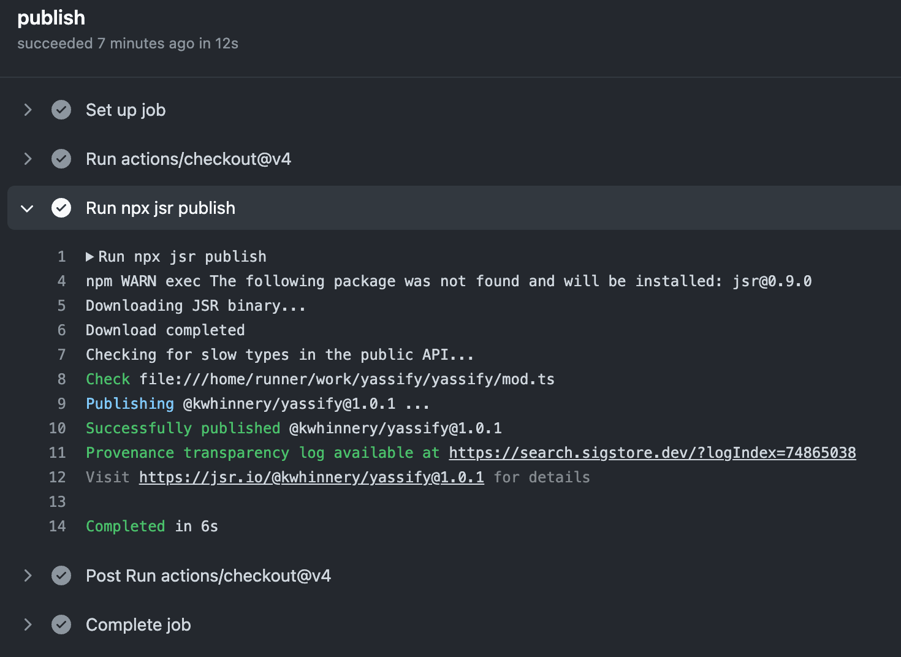Click log line number 5
This screenshot has height=657, width=901.
click(x=61, y=306)
